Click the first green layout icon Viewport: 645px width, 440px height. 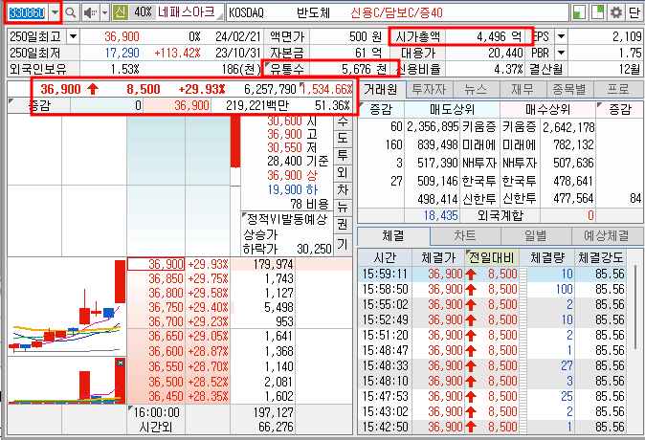click(x=579, y=12)
